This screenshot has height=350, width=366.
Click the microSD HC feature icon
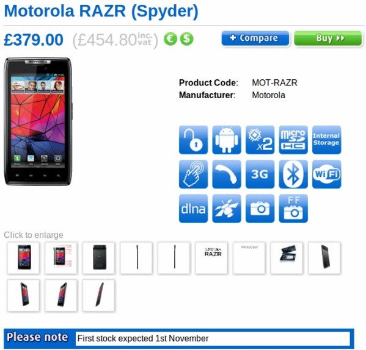tap(293, 140)
